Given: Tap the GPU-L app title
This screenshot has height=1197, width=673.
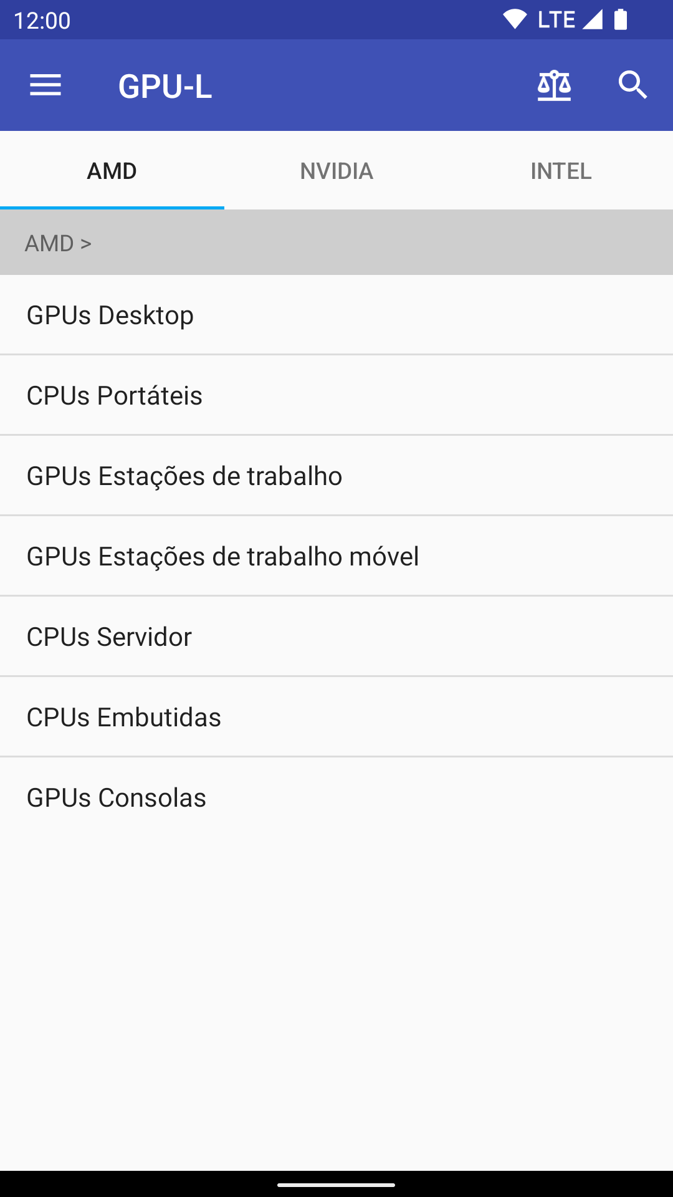Looking at the screenshot, I should click(165, 86).
